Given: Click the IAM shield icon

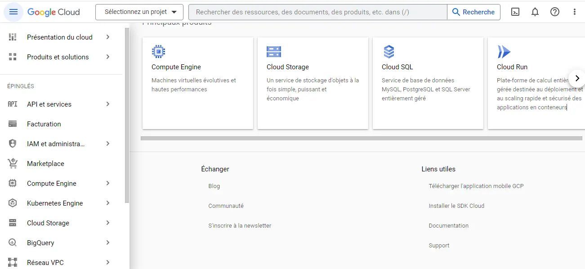Looking at the screenshot, I should pos(13,144).
